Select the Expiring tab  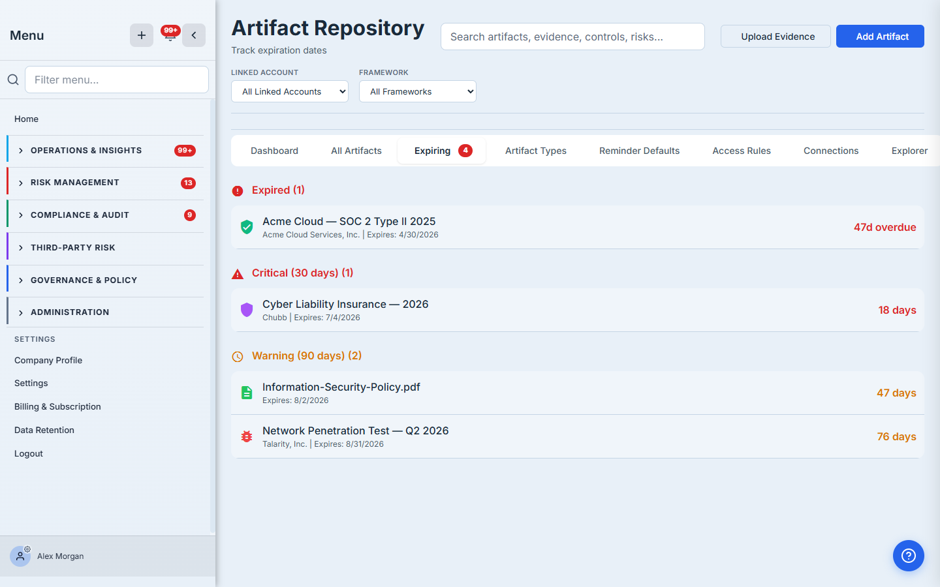tap(442, 151)
